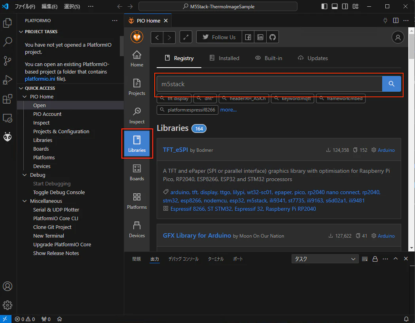
Task: Switch to the Built-in tab
Action: (269, 58)
